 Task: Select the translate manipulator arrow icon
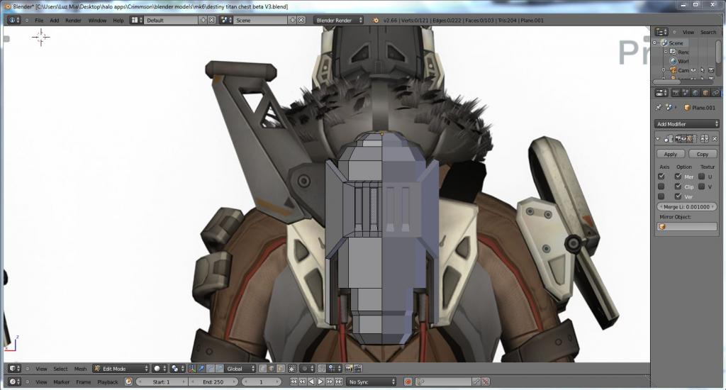pyautogui.click(x=201, y=369)
